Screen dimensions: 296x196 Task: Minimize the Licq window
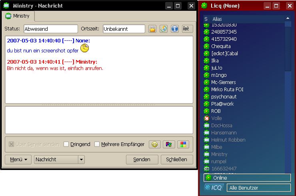click(267, 6)
